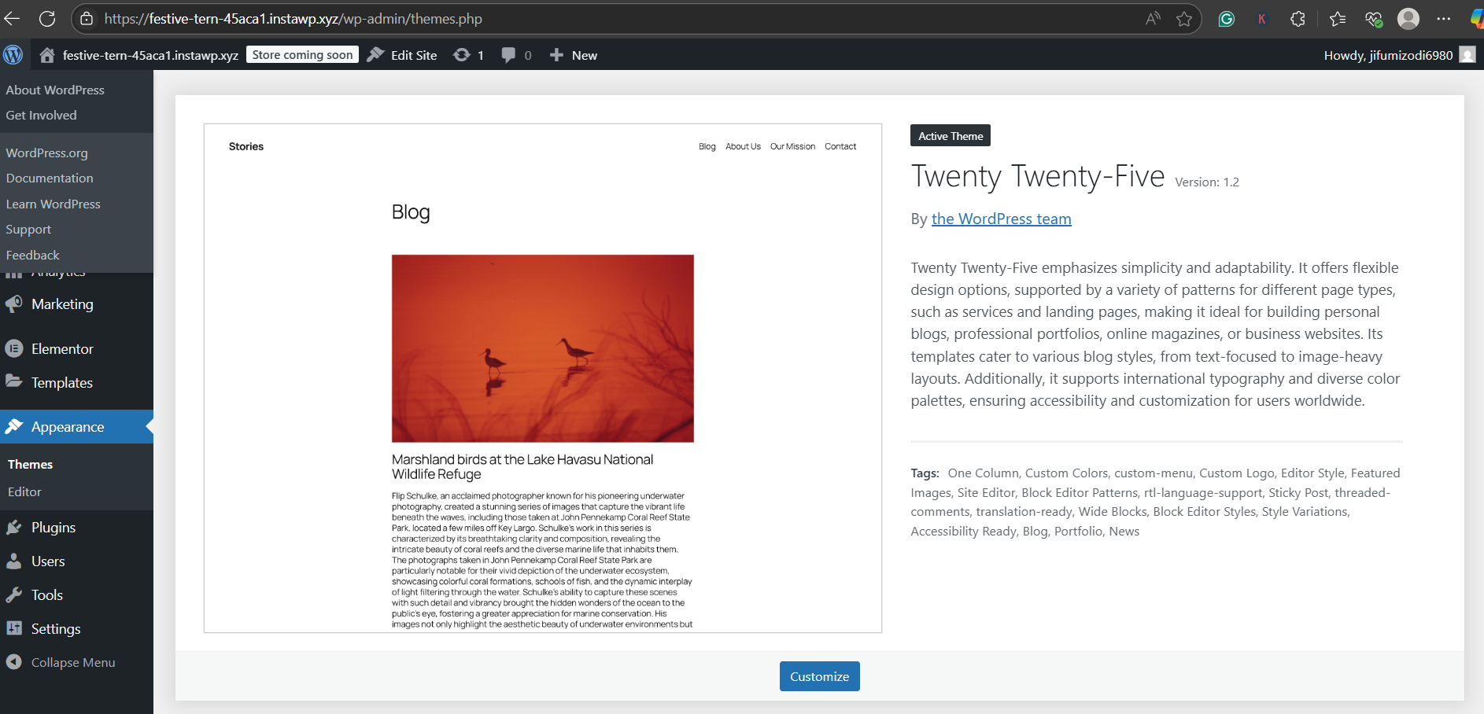The image size is (1484, 714).
Task: Open the New content menu
Action: [574, 55]
